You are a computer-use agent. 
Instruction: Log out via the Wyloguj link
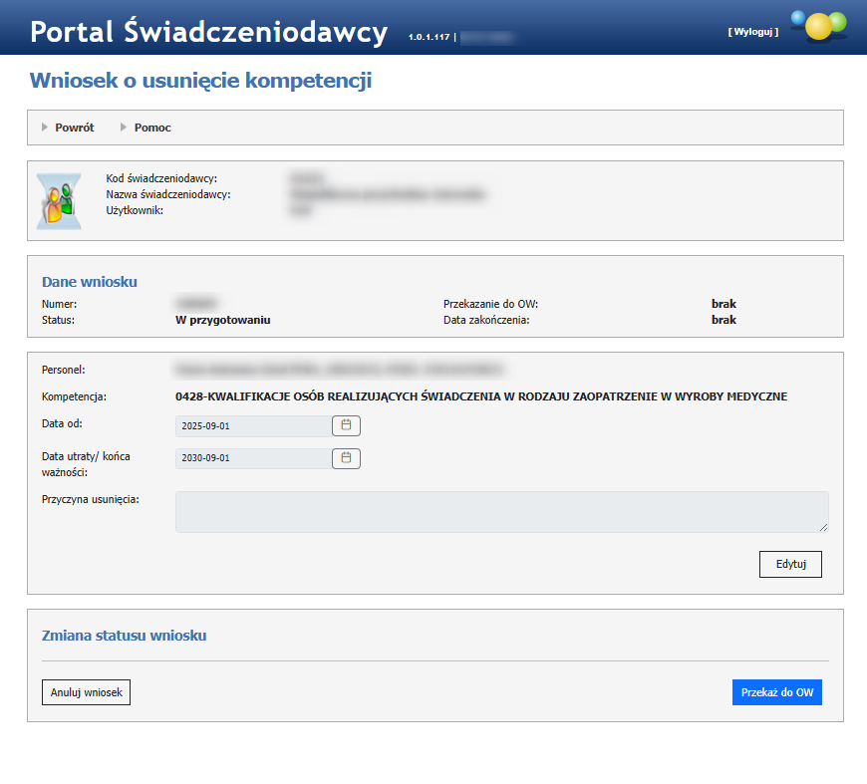pyautogui.click(x=752, y=32)
